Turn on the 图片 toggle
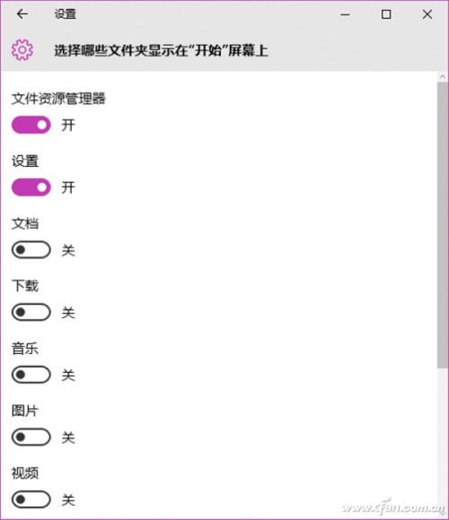 tap(31, 437)
